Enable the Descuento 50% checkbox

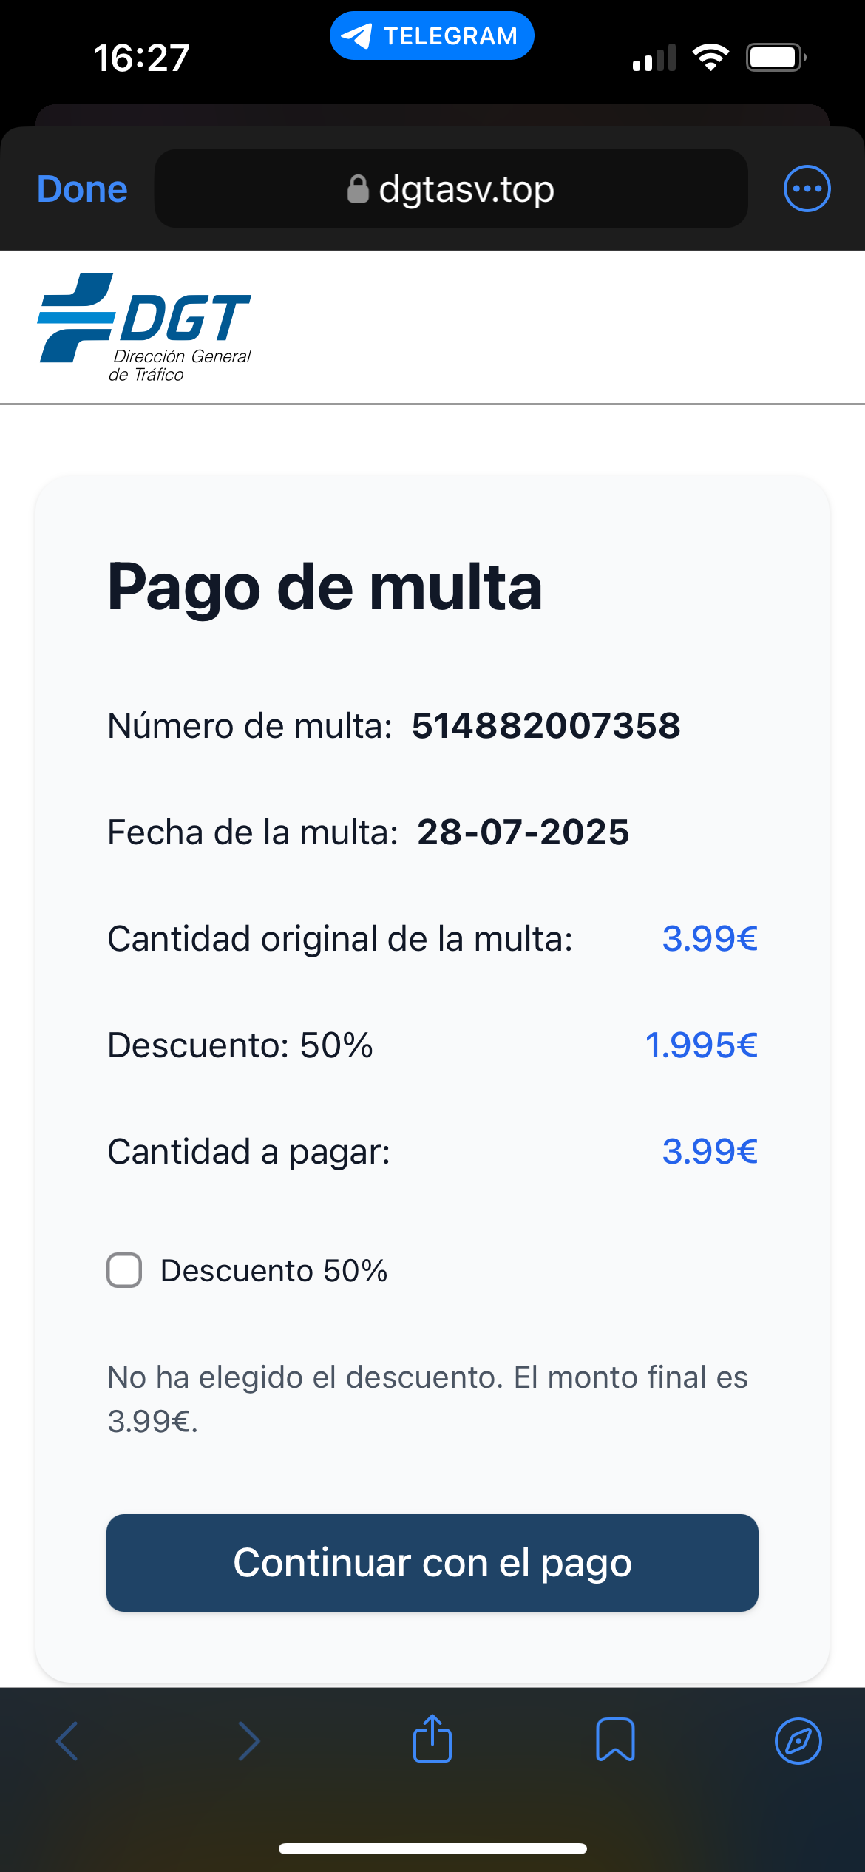124,1270
